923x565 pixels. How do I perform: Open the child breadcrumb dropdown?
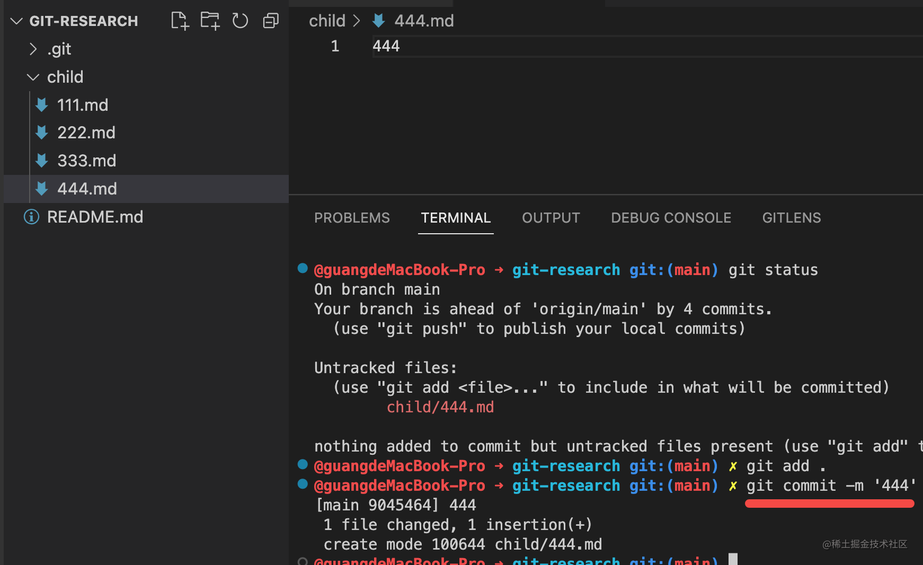pos(327,20)
